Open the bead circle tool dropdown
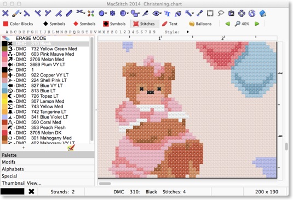293x200 pixels. (106, 13)
